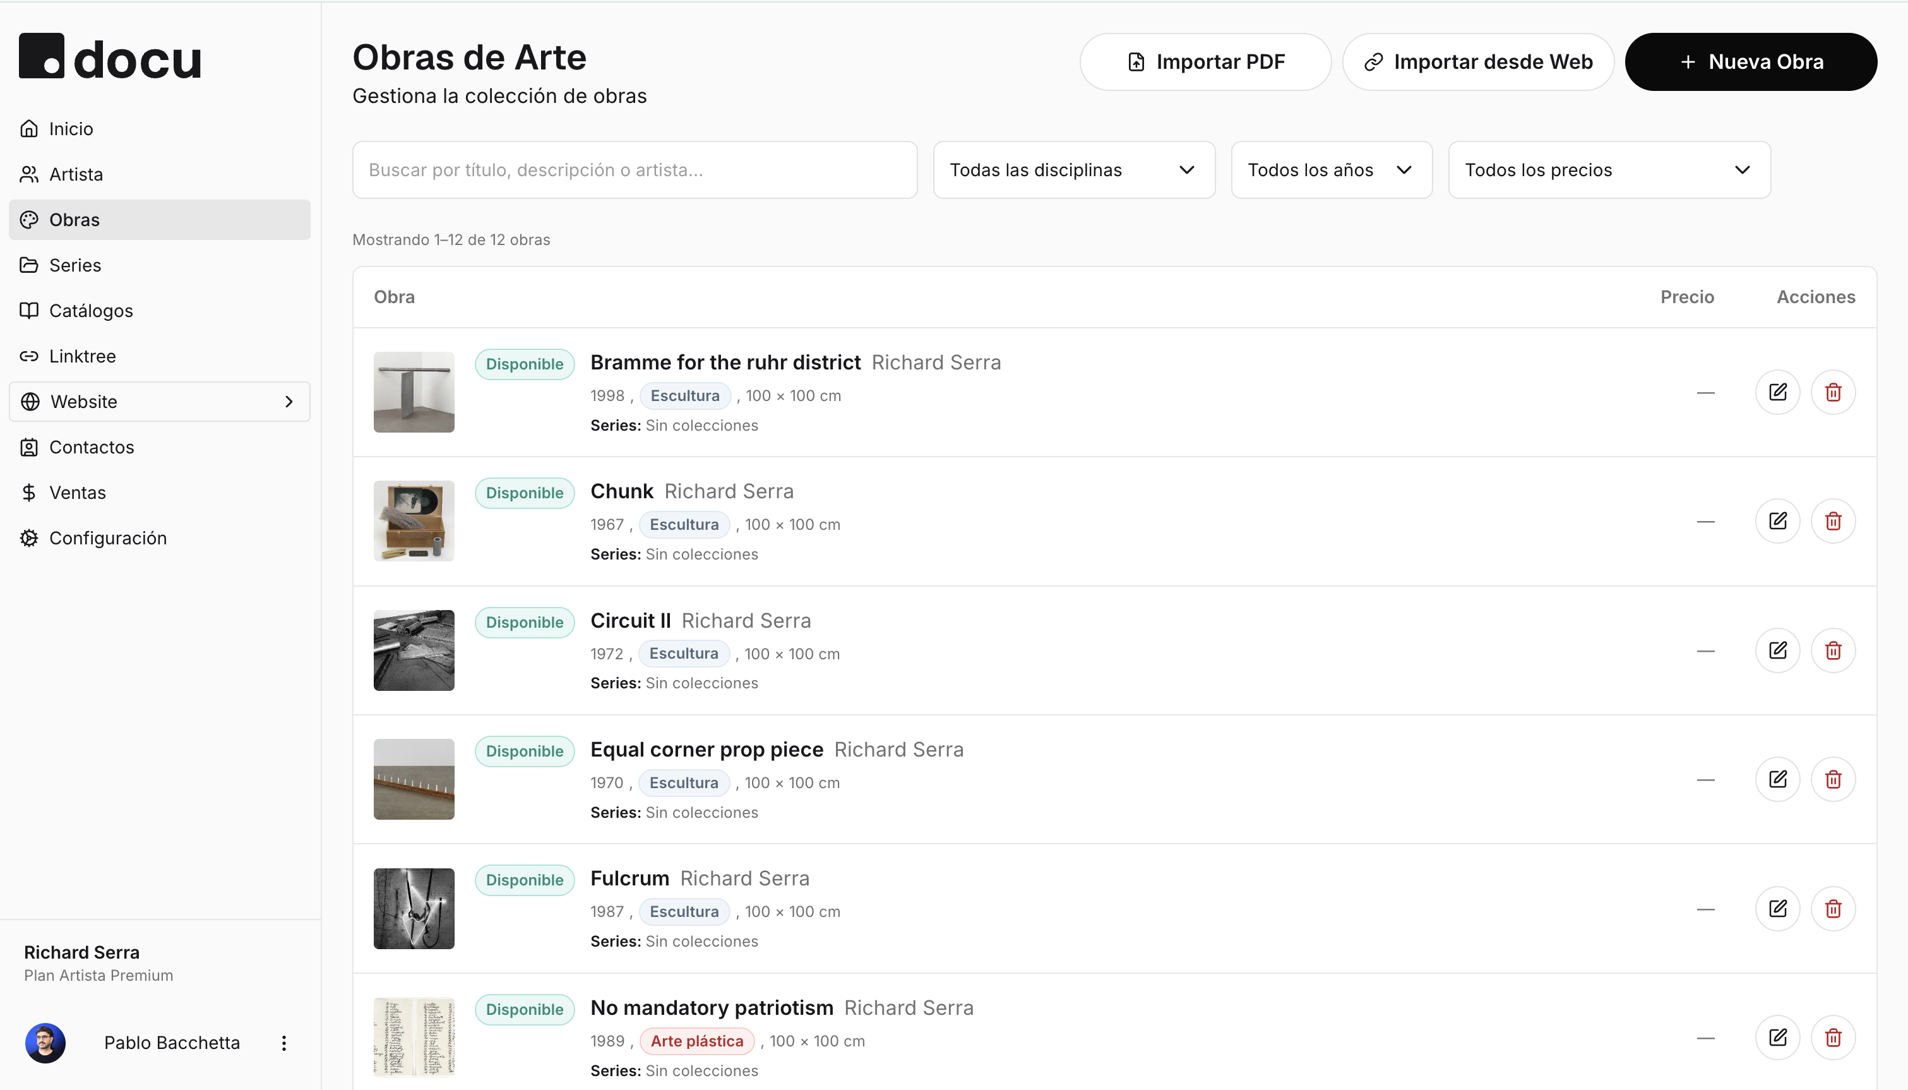Open the Fulcrum thumbnail image
Viewport: 1908px width, 1090px height.
414,909
